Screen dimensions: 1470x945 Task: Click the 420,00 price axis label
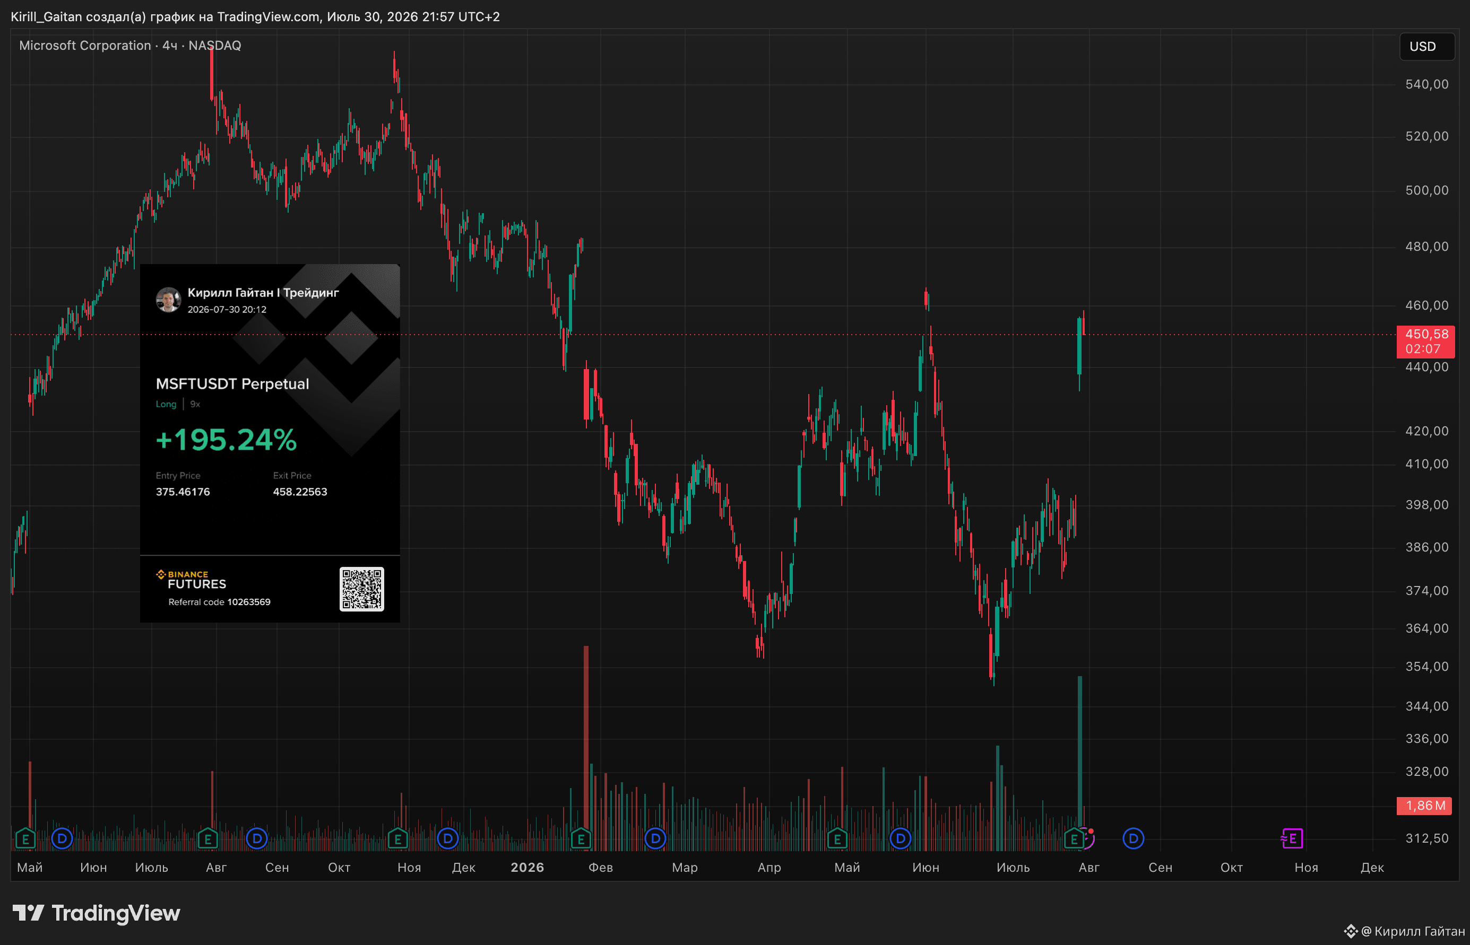[x=1427, y=431]
